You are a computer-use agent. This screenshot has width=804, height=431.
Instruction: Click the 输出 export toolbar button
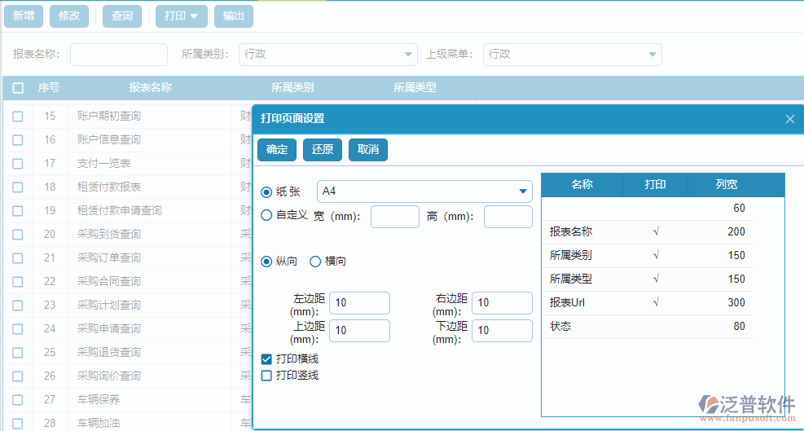click(x=234, y=16)
